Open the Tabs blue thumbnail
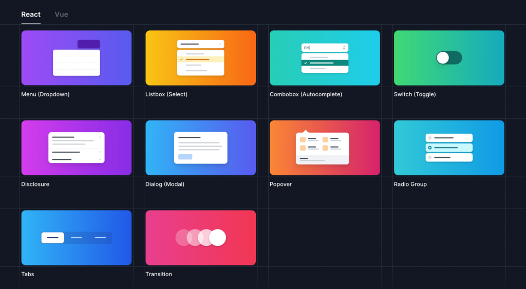 tap(77, 238)
